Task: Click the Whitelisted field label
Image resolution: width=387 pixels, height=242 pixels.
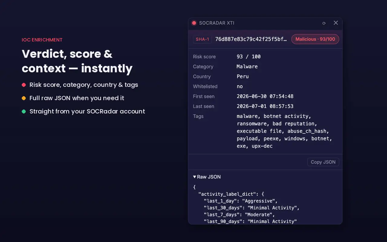Action: point(205,87)
